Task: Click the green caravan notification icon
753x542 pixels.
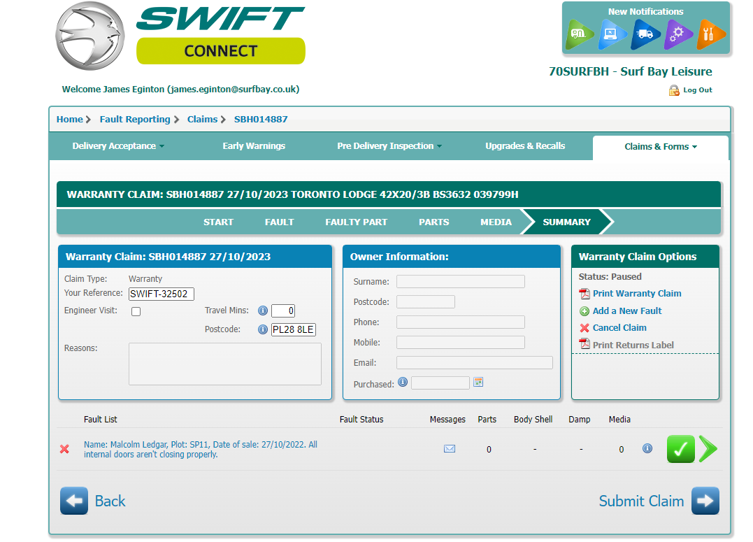Action: [x=579, y=34]
